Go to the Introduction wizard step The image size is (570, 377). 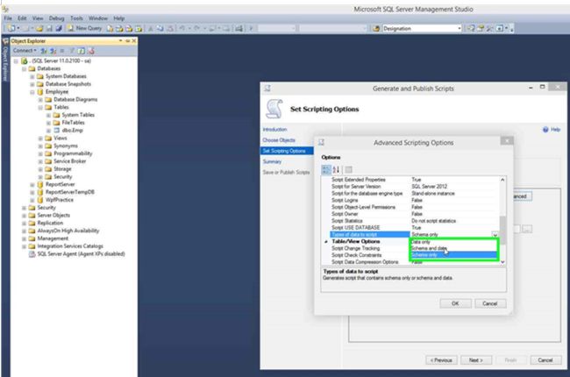click(x=274, y=130)
